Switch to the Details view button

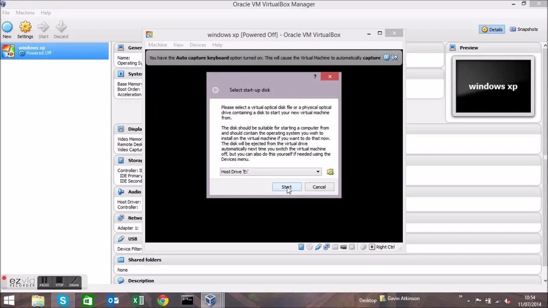492,30
